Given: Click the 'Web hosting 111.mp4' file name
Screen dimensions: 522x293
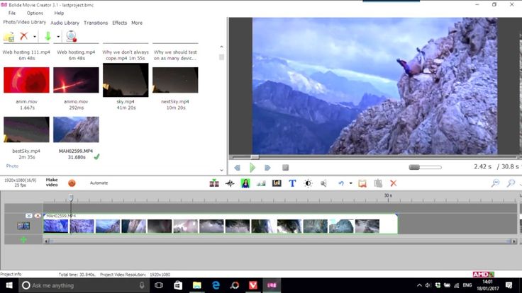Looking at the screenshot, I should click(x=26, y=52).
